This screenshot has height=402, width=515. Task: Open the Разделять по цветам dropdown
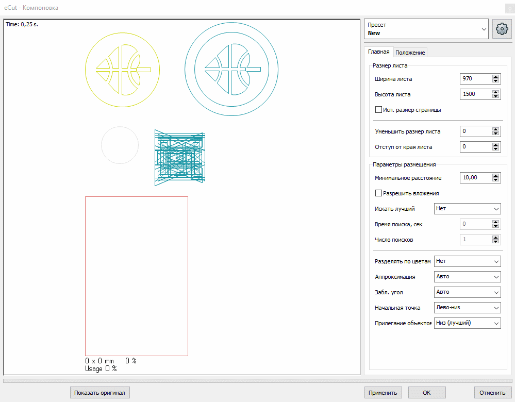(468, 261)
